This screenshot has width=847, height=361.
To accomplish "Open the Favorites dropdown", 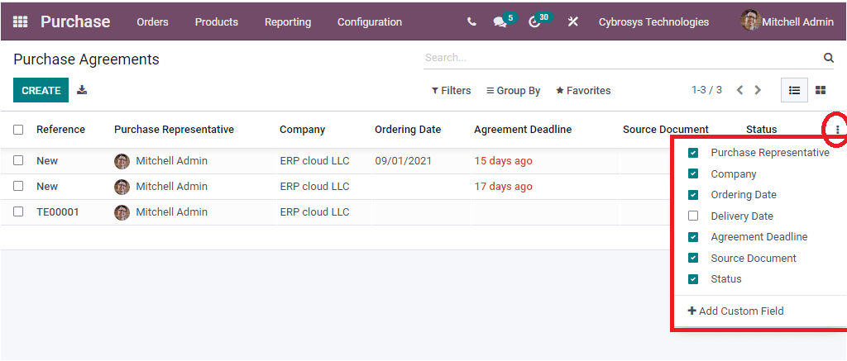I will 583,91.
